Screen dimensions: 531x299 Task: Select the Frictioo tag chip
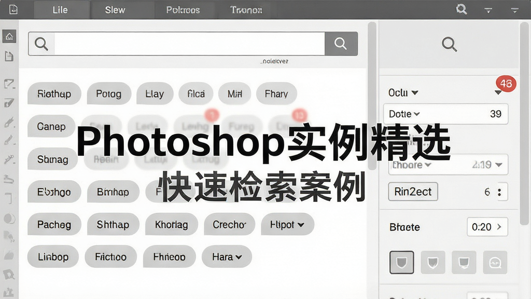(111, 257)
